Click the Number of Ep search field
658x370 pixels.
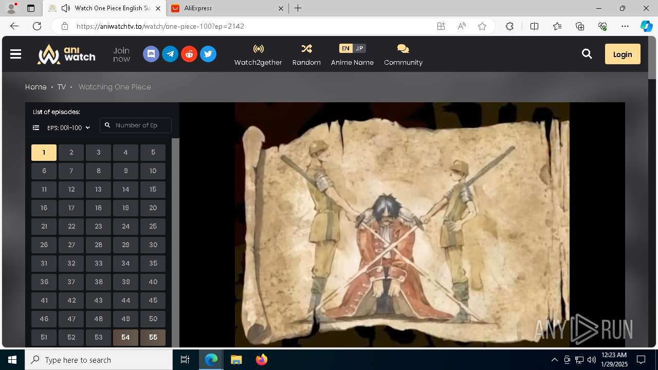click(136, 125)
